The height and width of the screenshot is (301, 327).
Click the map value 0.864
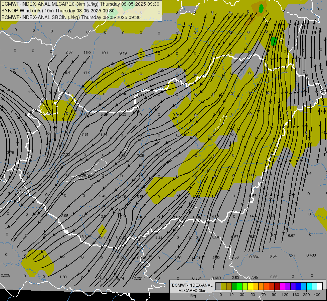(x=197, y=278)
